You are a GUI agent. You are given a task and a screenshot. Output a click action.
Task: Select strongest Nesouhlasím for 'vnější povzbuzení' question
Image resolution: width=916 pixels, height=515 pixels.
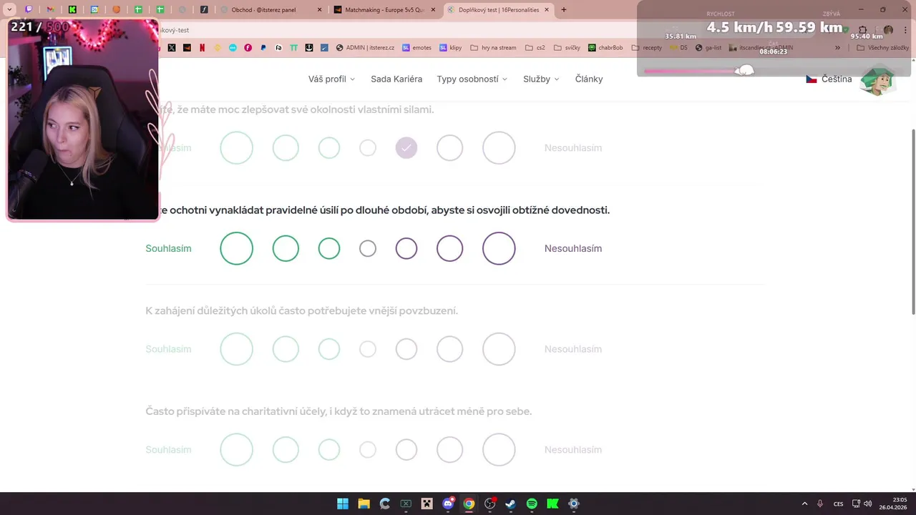[499, 349]
